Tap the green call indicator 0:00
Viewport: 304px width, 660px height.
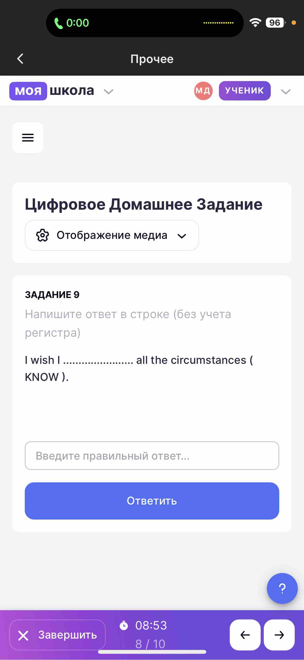tap(72, 23)
